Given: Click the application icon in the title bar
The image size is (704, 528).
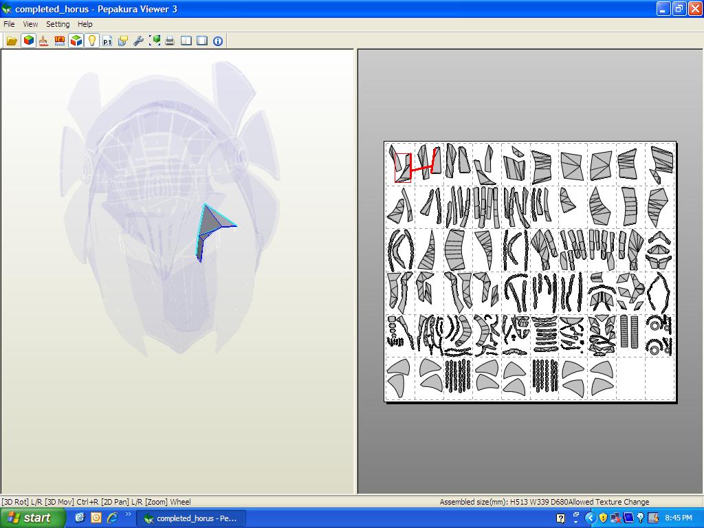Looking at the screenshot, I should tap(7, 9).
